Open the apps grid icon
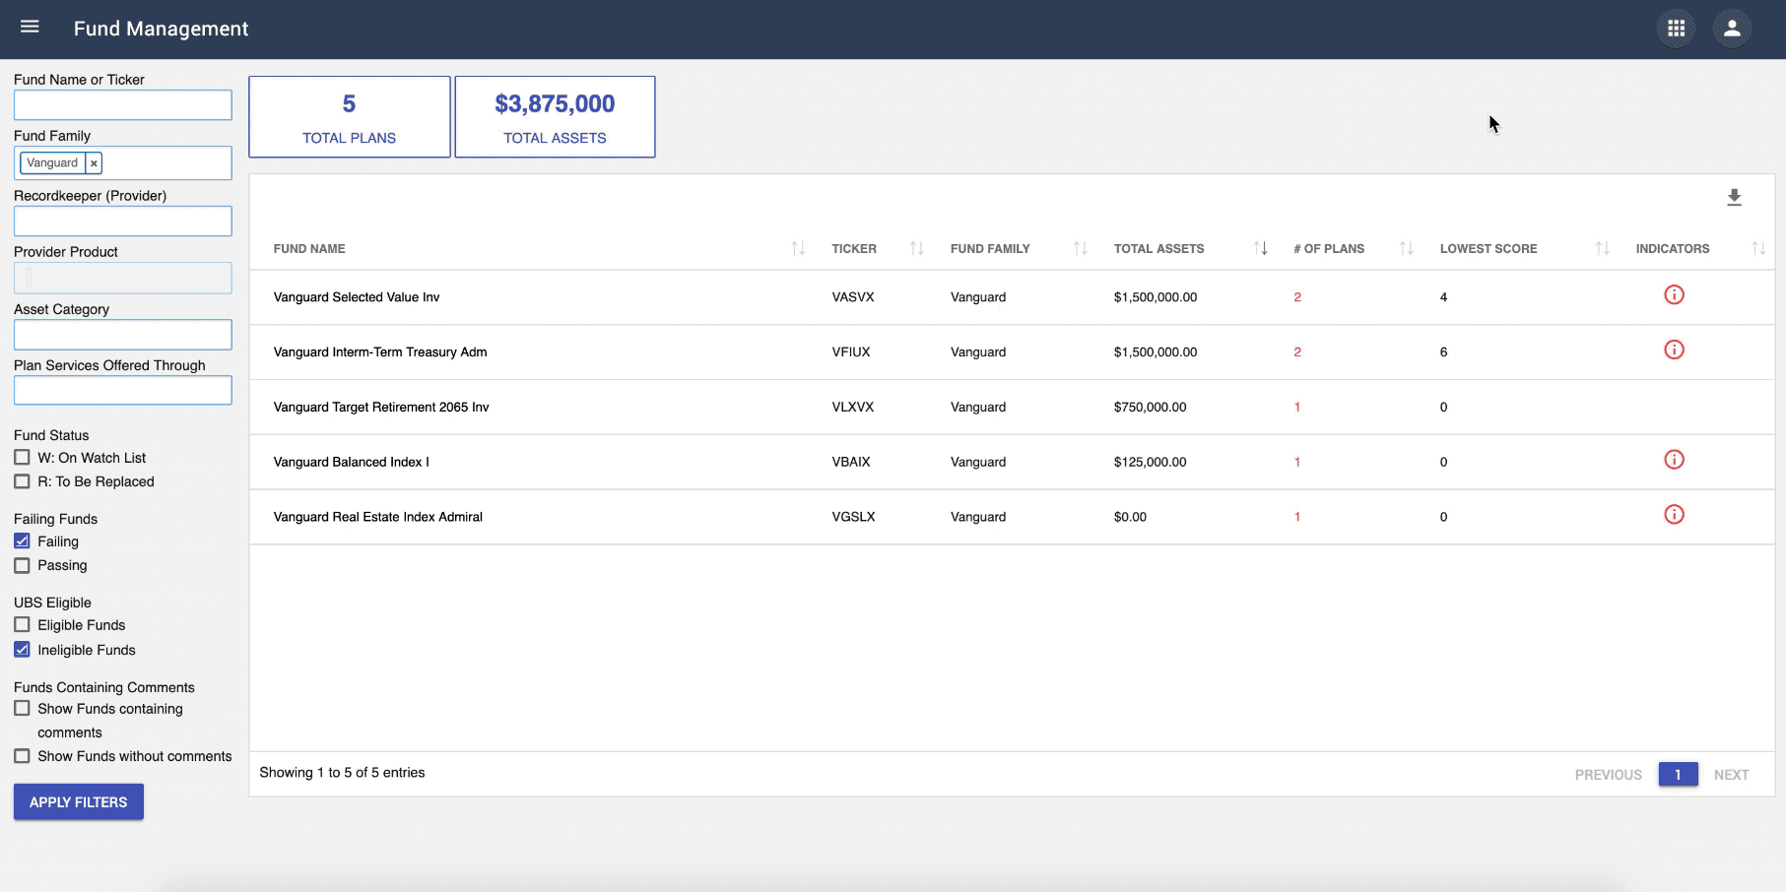The image size is (1786, 892). click(1676, 29)
